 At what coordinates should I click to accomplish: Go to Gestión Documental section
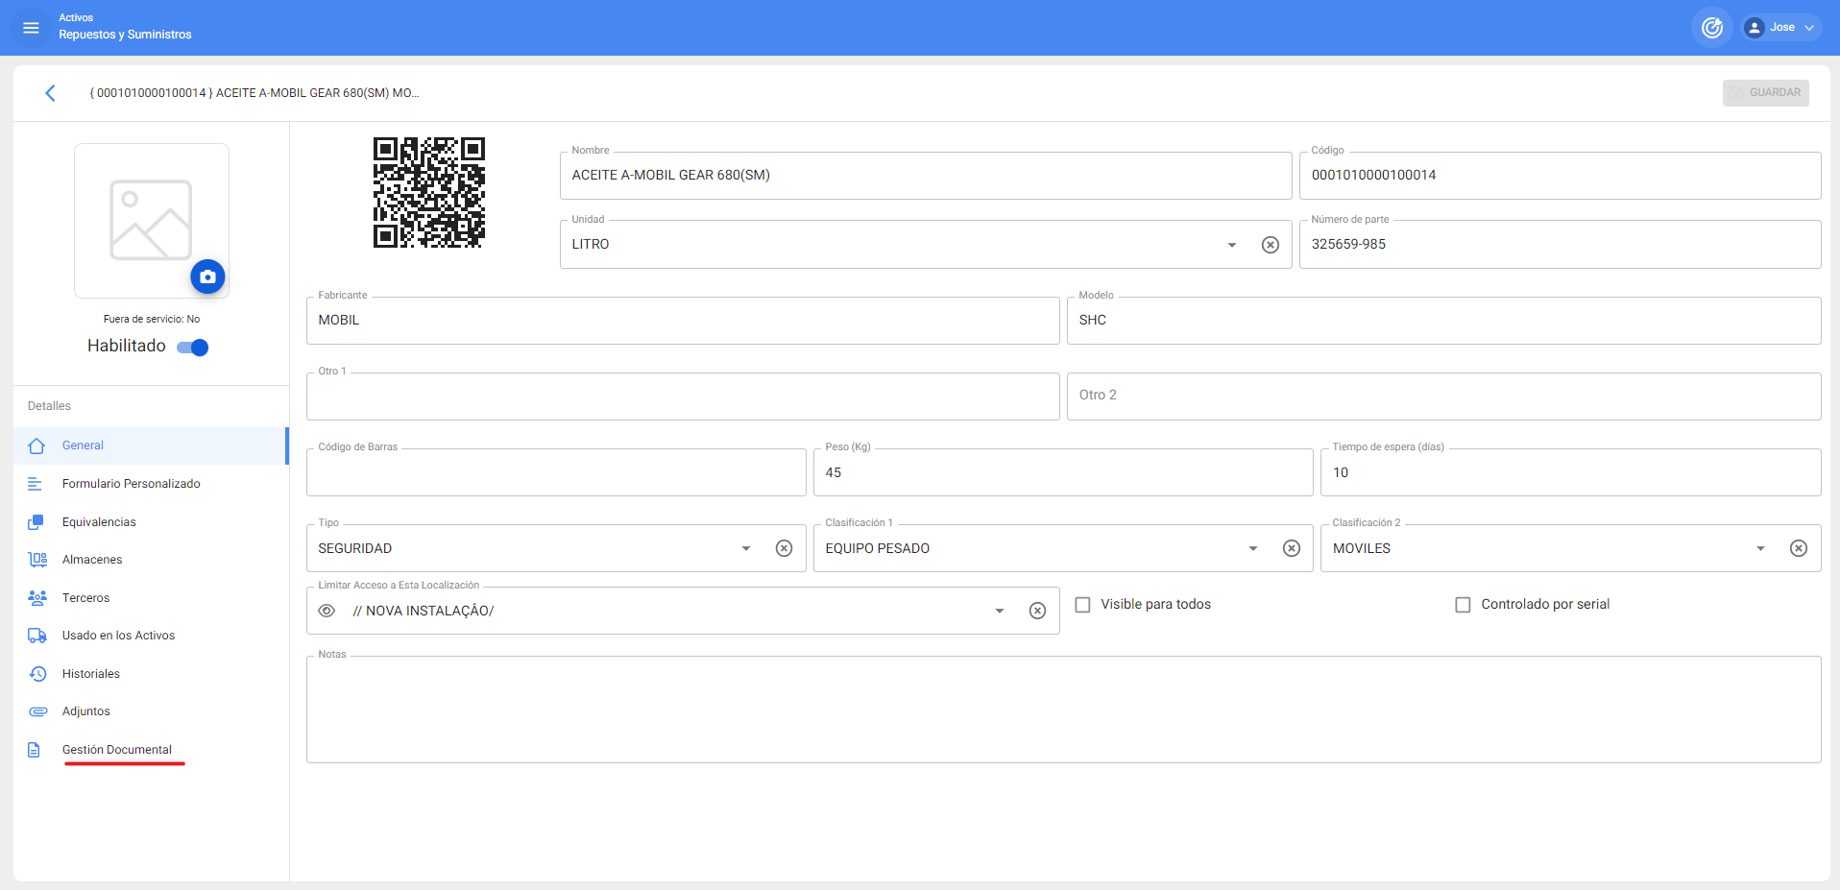tap(116, 750)
